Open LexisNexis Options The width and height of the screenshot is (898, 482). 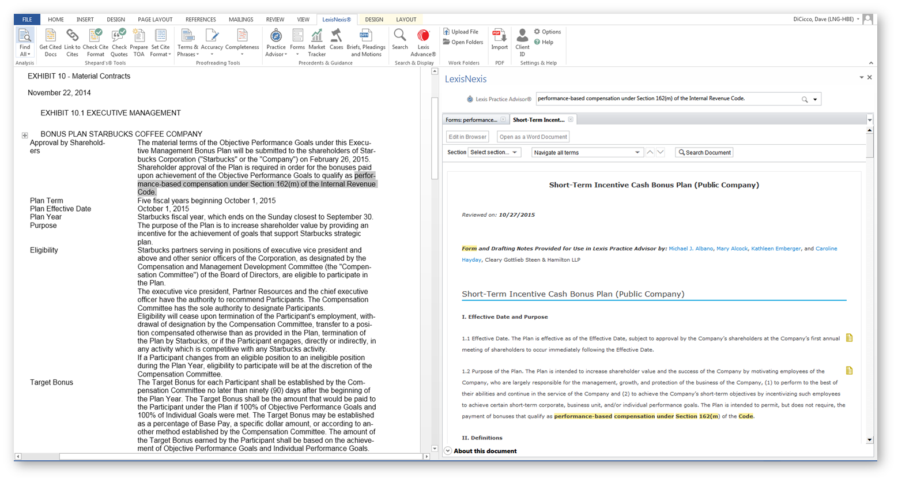point(547,32)
